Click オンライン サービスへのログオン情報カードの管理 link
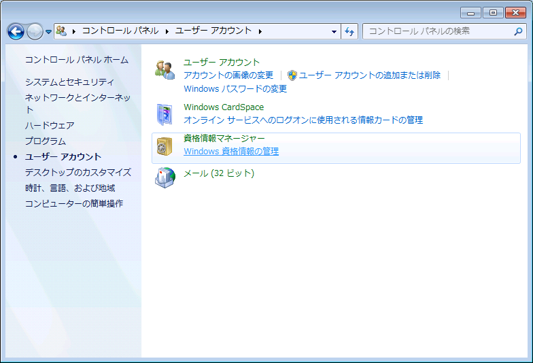Viewport: 533px width, 363px height. coord(303,120)
